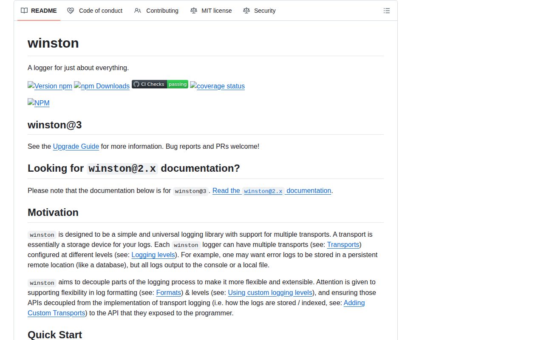544x340 pixels.
Task: Click the Quick Start heading
Action: [55, 334]
